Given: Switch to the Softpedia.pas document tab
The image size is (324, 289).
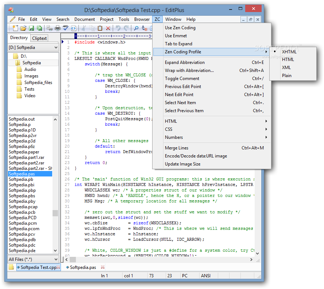Looking at the screenshot, I should point(83,267).
